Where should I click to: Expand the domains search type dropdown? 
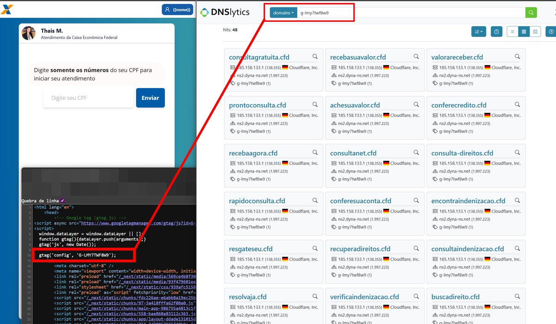click(x=284, y=12)
